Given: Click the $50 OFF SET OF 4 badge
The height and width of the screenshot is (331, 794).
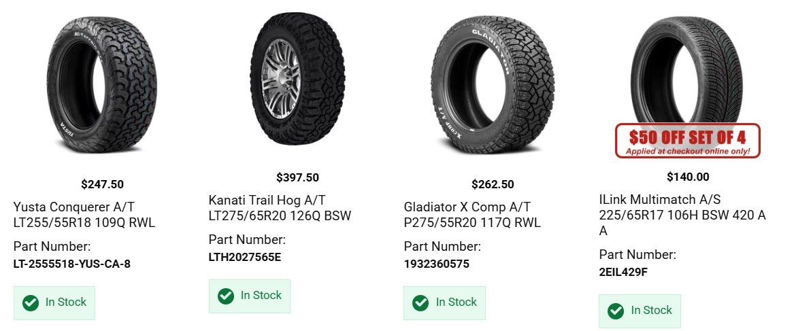Looking at the screenshot, I should click(688, 141).
